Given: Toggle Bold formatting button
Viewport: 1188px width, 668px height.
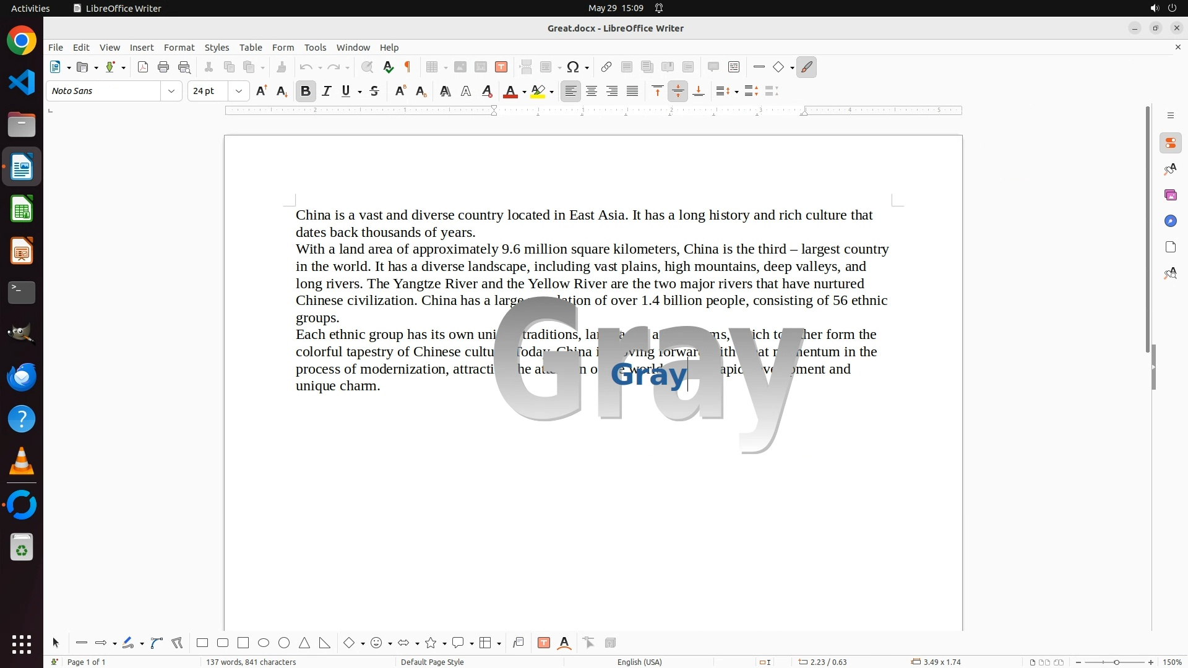Looking at the screenshot, I should click(306, 92).
